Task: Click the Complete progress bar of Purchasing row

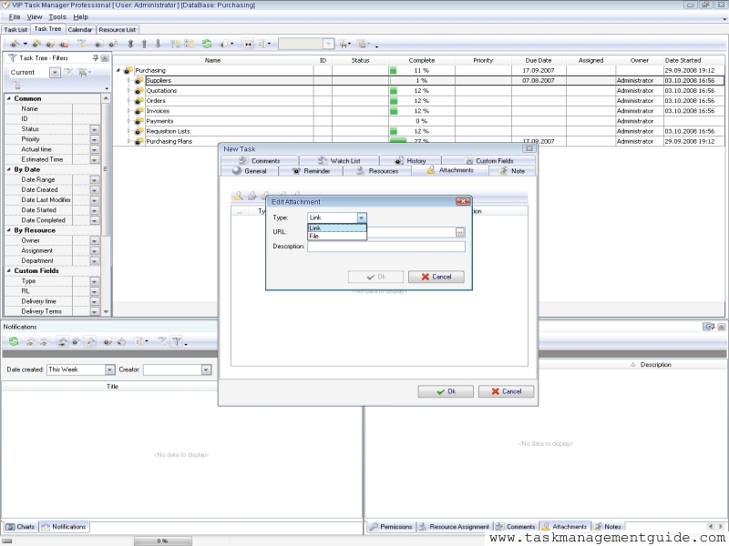Action: [x=394, y=71]
